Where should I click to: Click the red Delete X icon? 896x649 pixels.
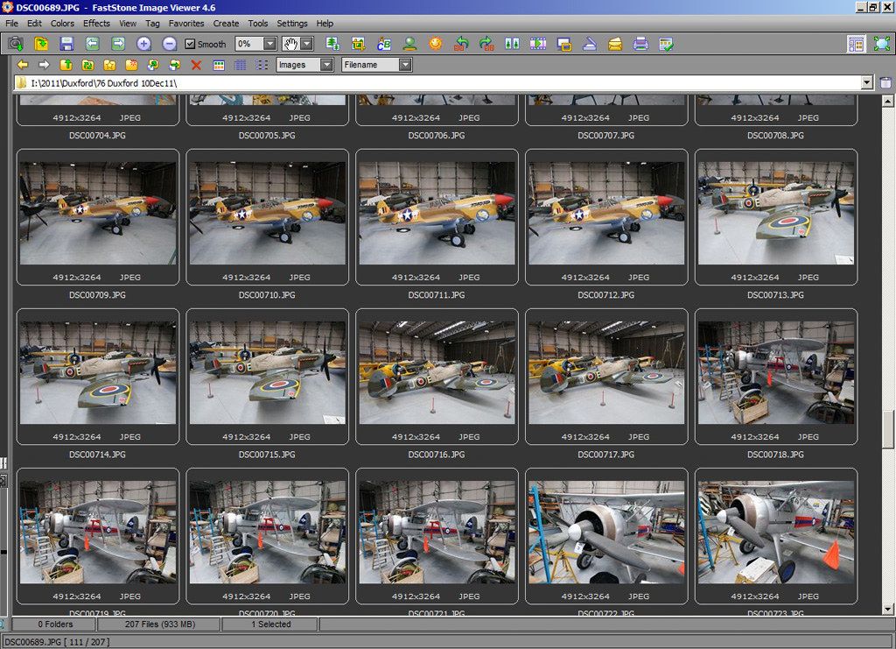(x=196, y=65)
